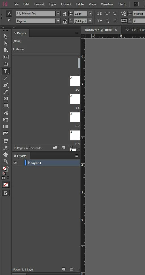Select the Gradient Feather tool
Image resolution: width=145 pixels, height=275 pixels.
pyautogui.click(x=6, y=133)
